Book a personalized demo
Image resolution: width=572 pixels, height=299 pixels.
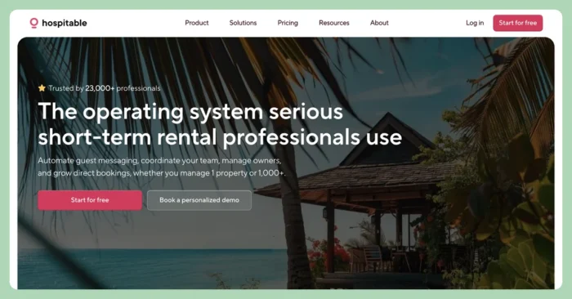[199, 200]
